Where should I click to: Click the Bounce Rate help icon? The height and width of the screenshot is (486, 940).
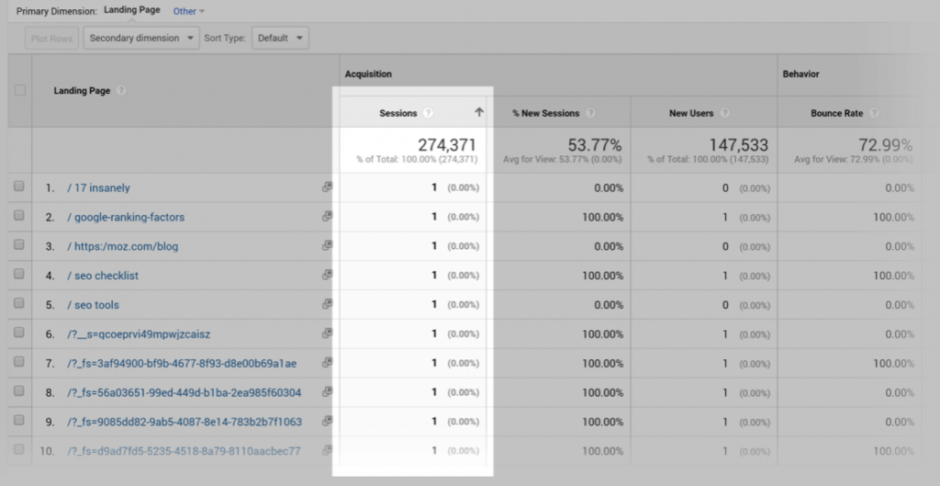click(x=874, y=113)
